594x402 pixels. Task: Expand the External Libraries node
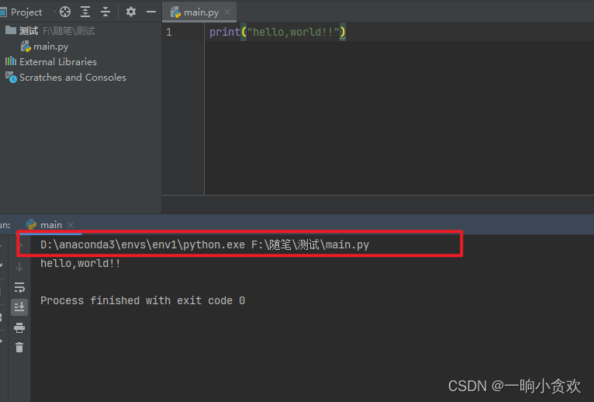click(50, 62)
